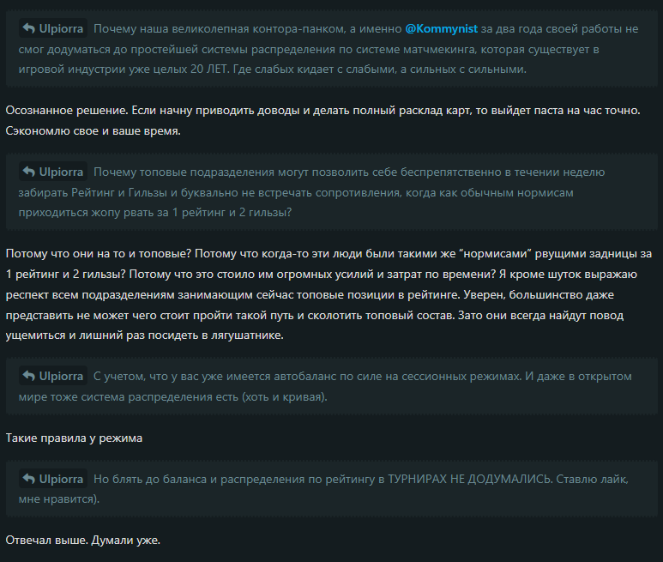Click the reply paragraph starting 'Осознанное решение'

[323, 120]
